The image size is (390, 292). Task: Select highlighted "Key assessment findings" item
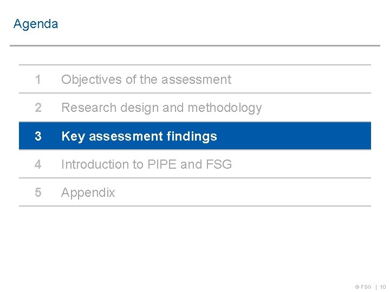click(139, 136)
